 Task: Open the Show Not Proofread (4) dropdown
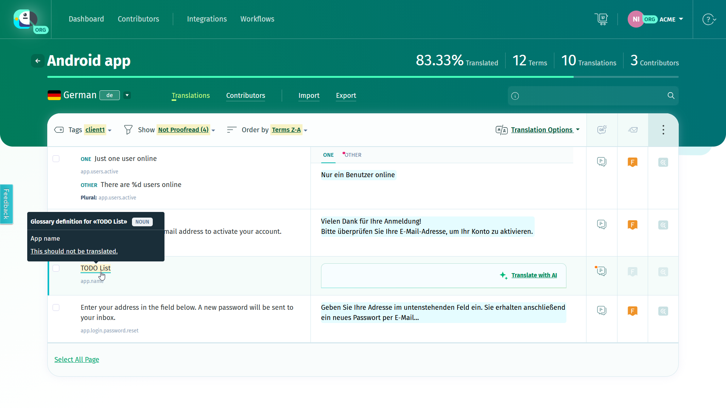point(186,130)
